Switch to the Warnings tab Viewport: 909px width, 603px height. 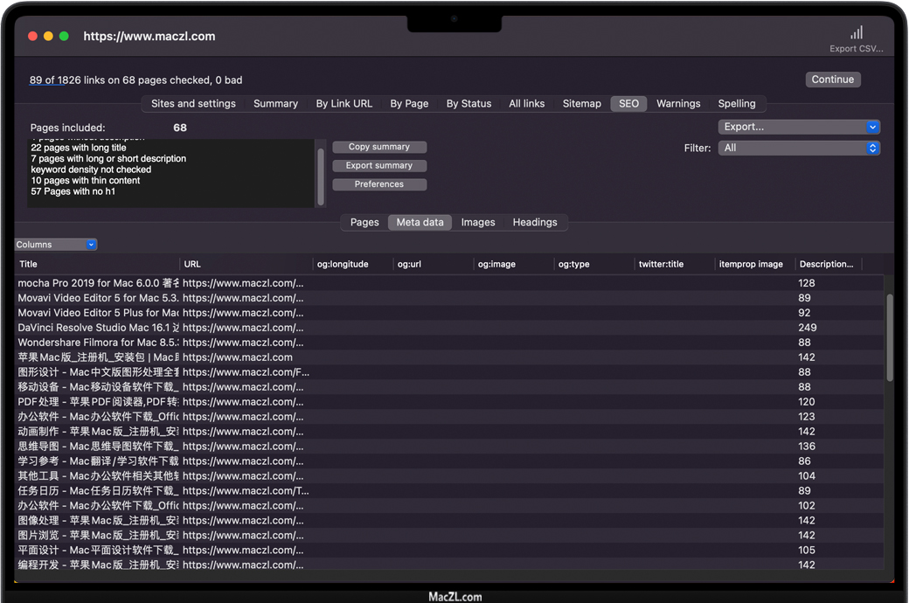[678, 103]
